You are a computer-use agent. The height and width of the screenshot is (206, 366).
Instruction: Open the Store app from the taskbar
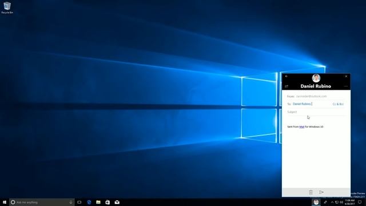pos(108,202)
